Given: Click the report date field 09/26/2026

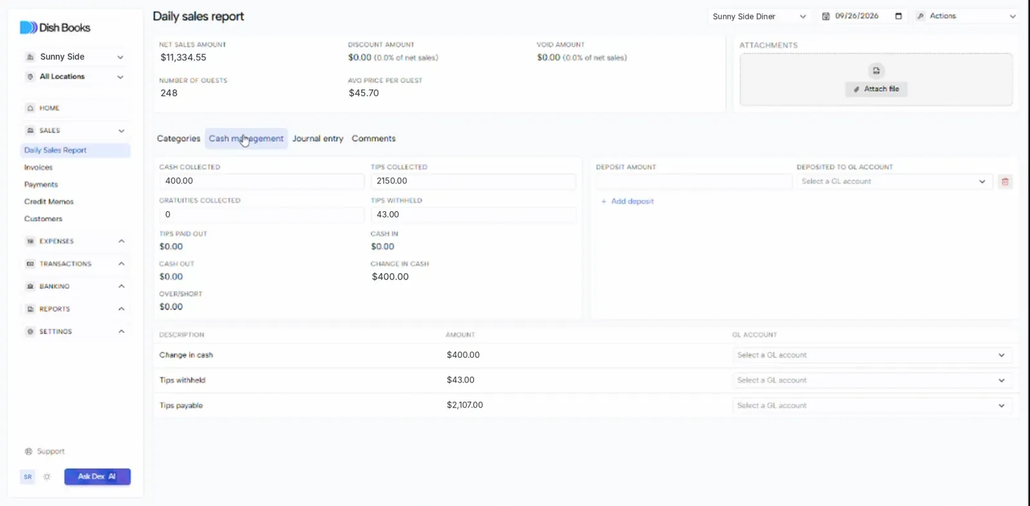Looking at the screenshot, I should (857, 16).
